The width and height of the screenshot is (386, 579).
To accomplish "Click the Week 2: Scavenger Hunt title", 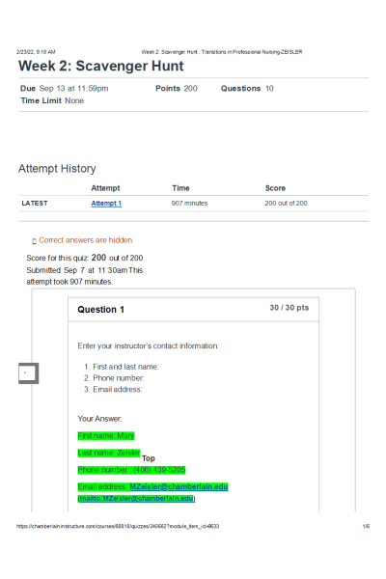I will (100, 66).
